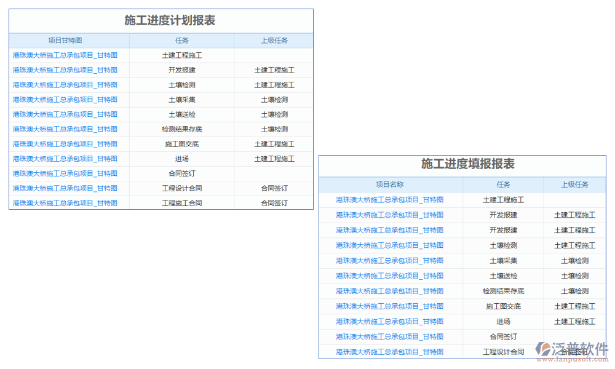
Task: Select 进场 task cell in 计划报表
Action: coord(181,159)
